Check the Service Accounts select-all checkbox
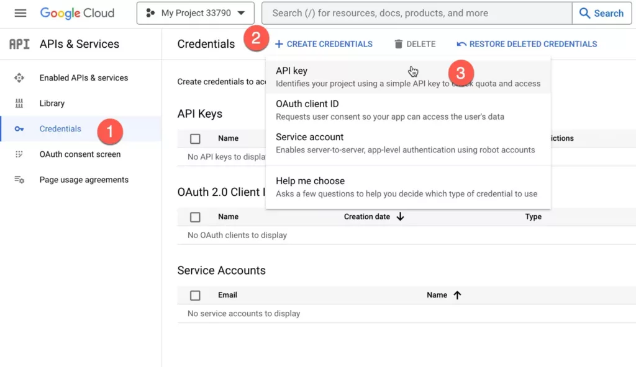The width and height of the screenshot is (636, 367). pos(195,295)
